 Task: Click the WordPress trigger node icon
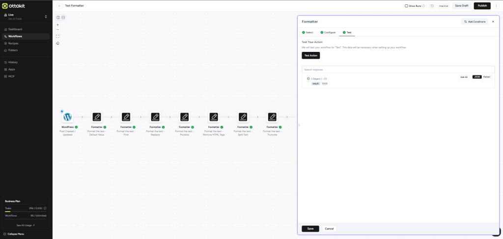(67, 117)
